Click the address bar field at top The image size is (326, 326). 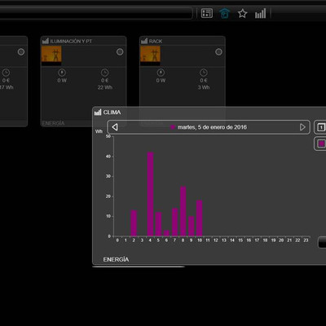[x=95, y=13]
